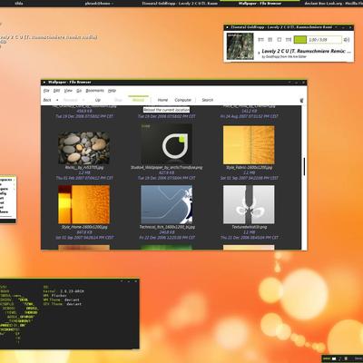Click the next track icon in music player
The image size is (363, 363).
pyautogui.click(x=289, y=40)
